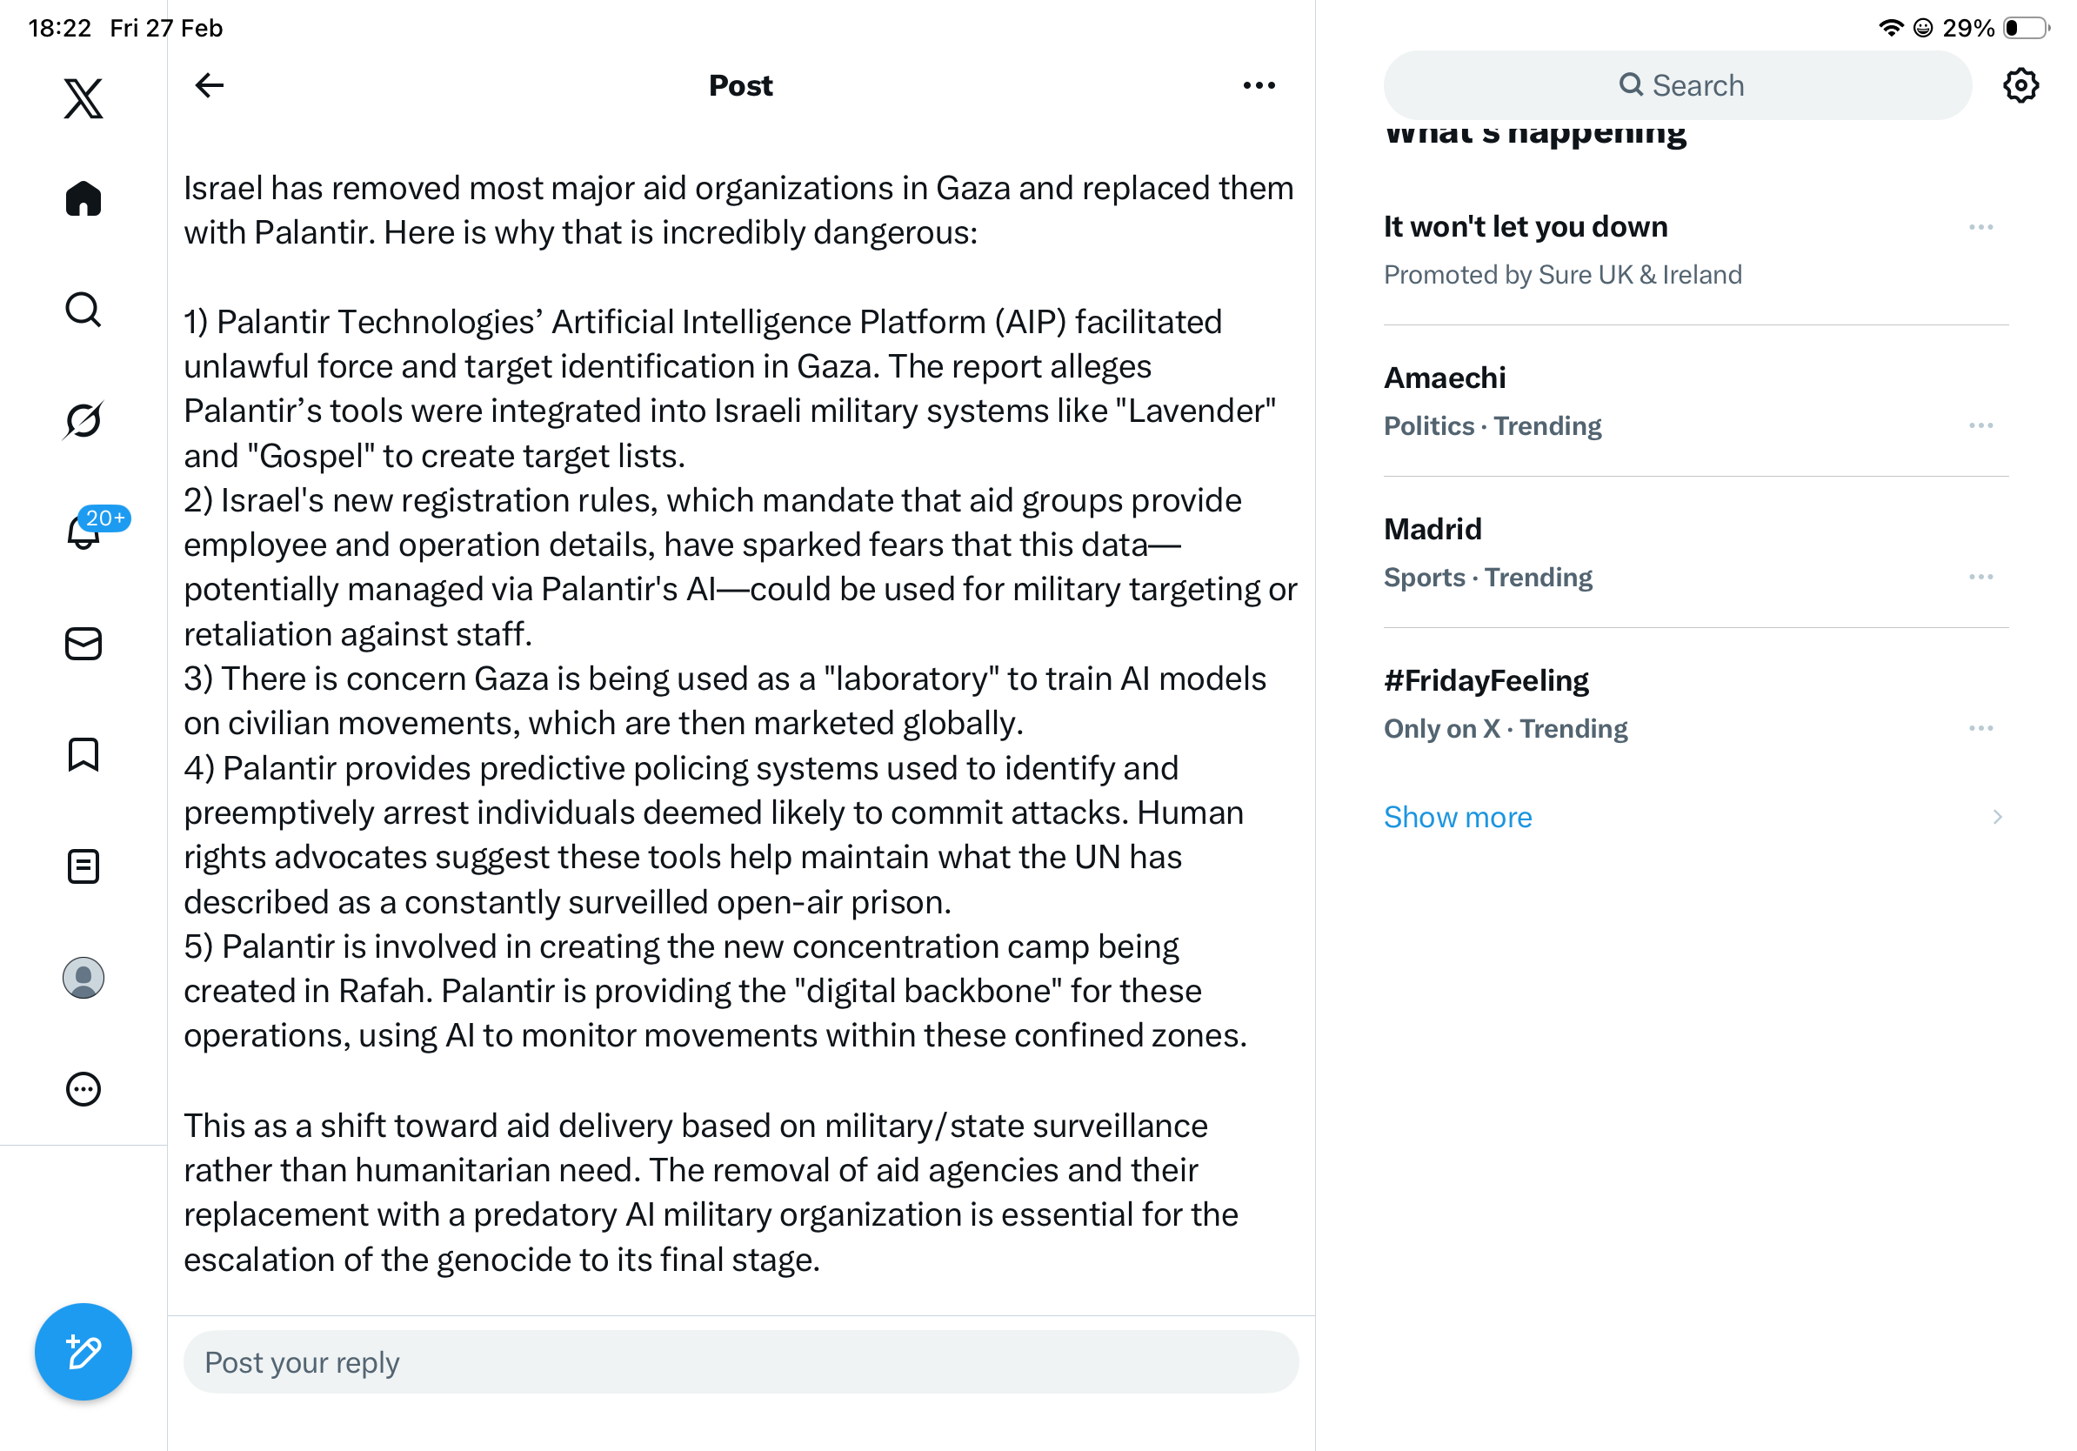Image resolution: width=2077 pixels, height=1451 pixels.
Task: Go to the Home feed icon
Action: click(83, 199)
